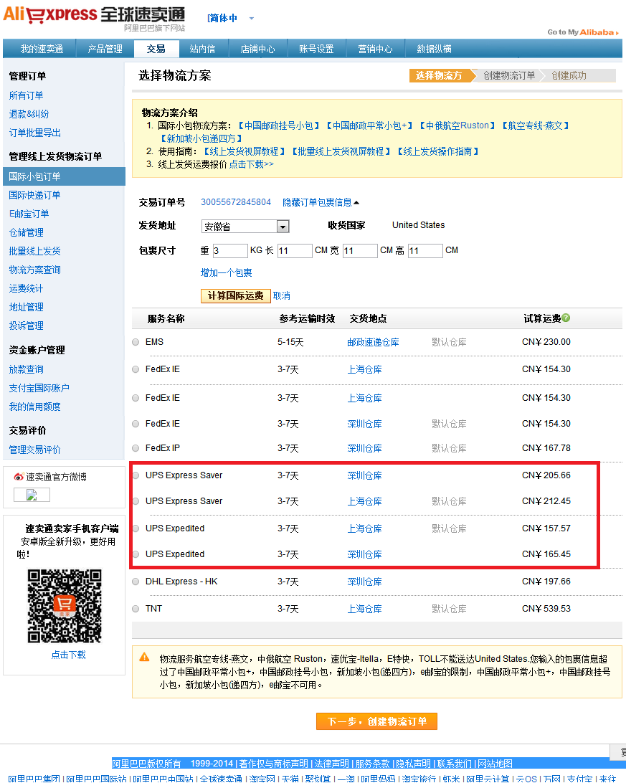Image resolution: width=626 pixels, height=783 pixels.
Task: Open the 产品管理 tab
Action: click(105, 49)
